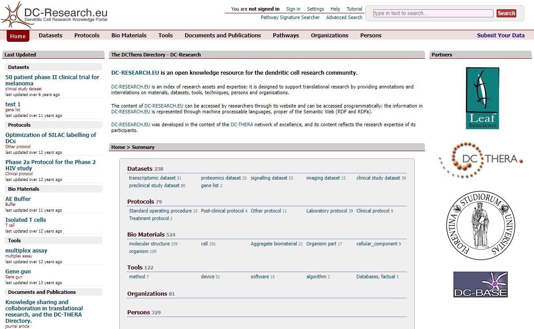Open the Persons menu item
This screenshot has height=329, width=534.
371,36
